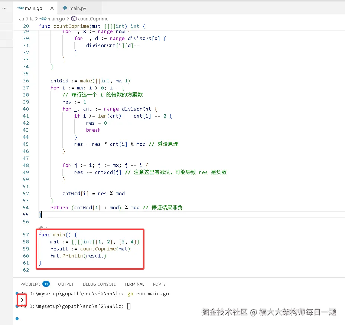The height and width of the screenshot is (325, 345).
Task: Click the Problems count badge showing 11
Action: click(x=46, y=284)
